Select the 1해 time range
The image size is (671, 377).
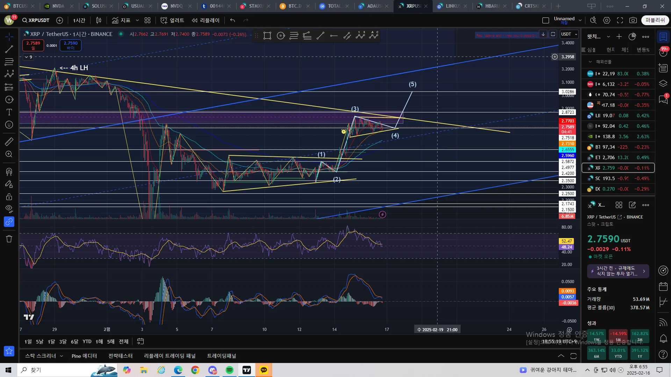pos(99,341)
